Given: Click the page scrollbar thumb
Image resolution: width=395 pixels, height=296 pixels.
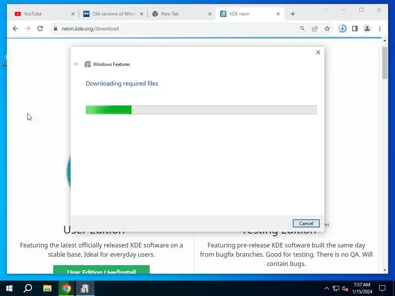Looking at the screenshot, I should (385, 63).
